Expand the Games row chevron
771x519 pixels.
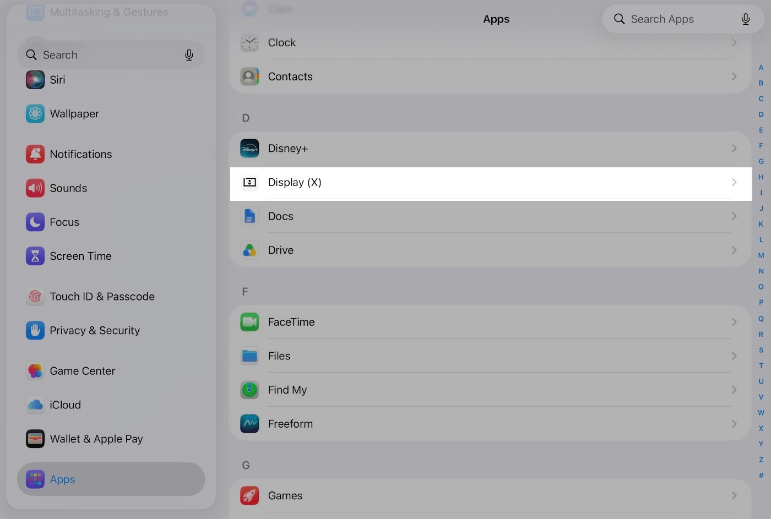point(734,496)
